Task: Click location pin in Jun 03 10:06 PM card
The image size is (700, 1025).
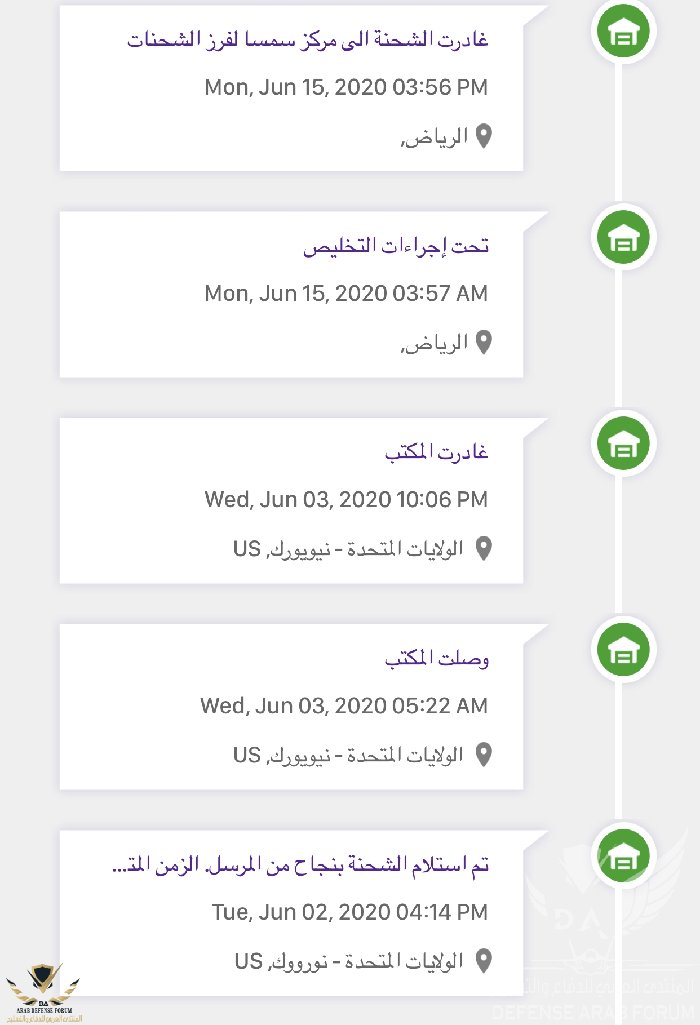Action: pyautogui.click(x=484, y=549)
